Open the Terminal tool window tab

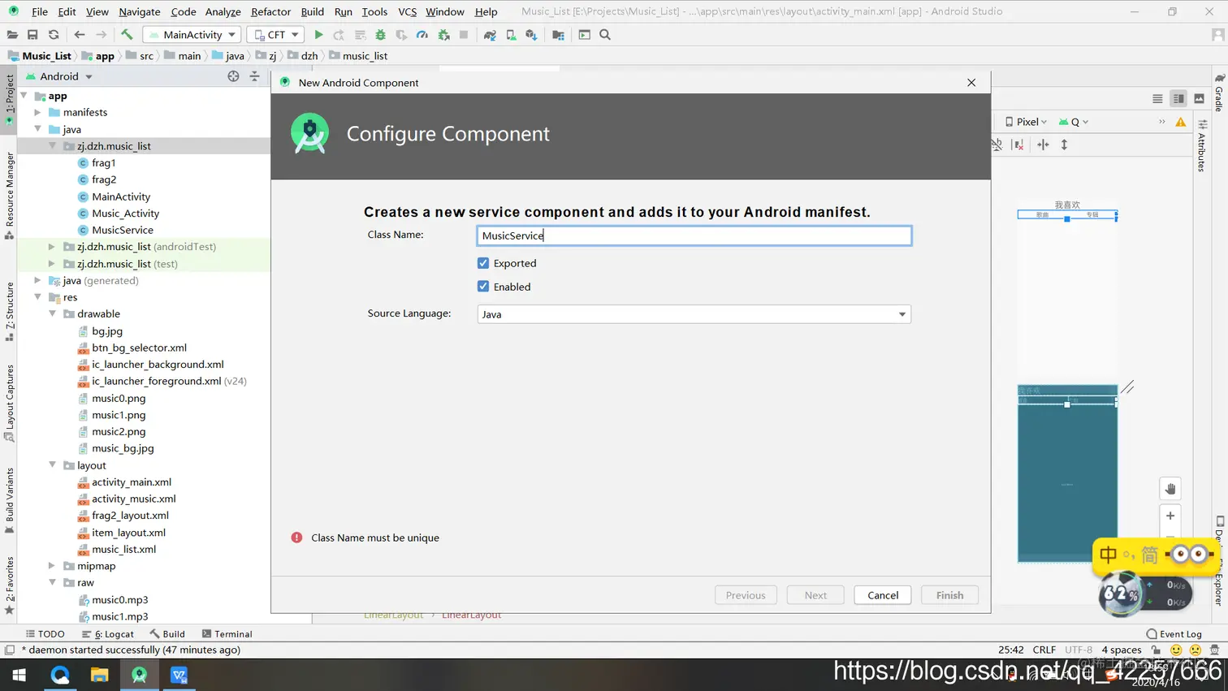(227, 634)
